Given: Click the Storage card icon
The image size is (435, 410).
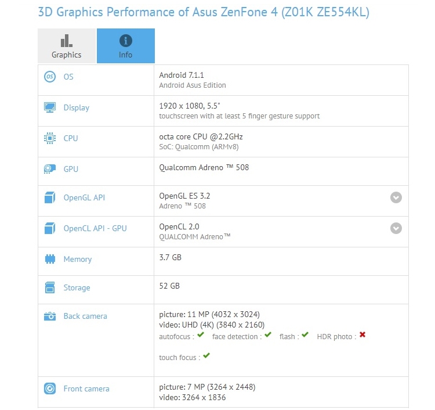Looking at the screenshot, I should click(50, 287).
